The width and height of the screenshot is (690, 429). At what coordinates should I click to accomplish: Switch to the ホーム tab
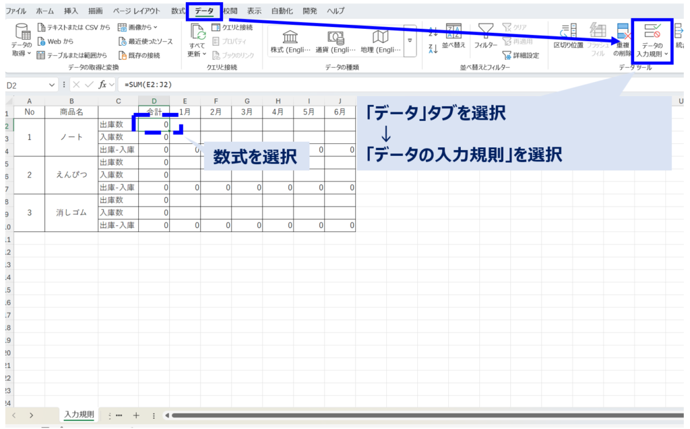[x=45, y=11]
